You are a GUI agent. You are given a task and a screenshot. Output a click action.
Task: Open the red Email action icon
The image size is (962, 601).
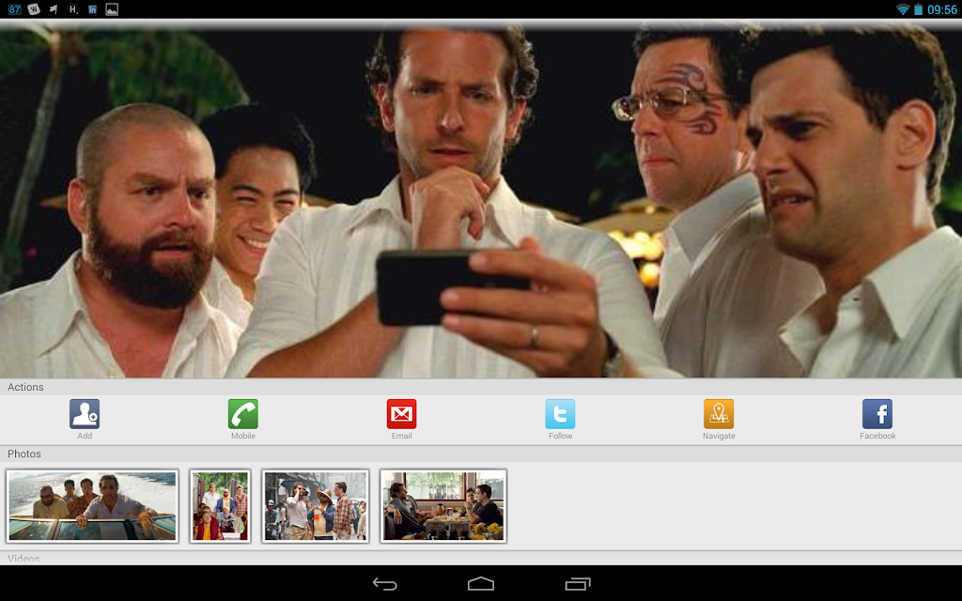(401, 414)
